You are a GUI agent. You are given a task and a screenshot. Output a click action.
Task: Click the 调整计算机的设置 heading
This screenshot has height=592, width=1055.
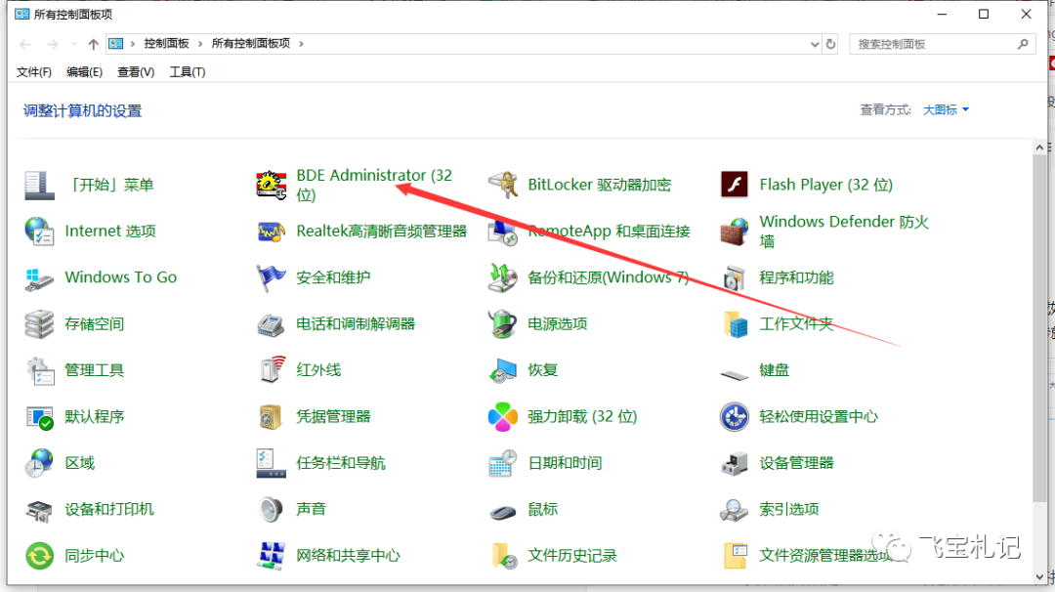coord(83,111)
